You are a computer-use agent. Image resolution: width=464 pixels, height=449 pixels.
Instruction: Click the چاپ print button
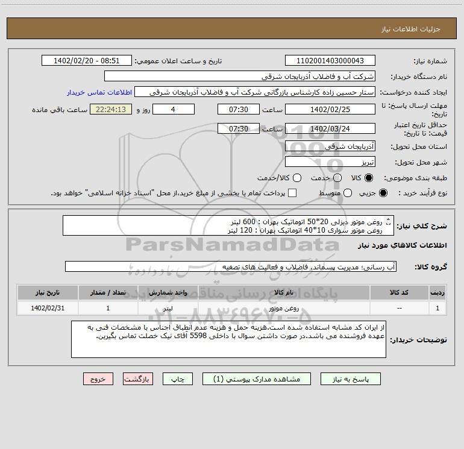(x=178, y=379)
